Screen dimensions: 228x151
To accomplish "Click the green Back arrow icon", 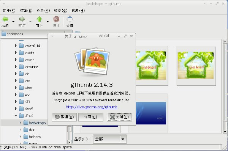I will click(5, 19).
